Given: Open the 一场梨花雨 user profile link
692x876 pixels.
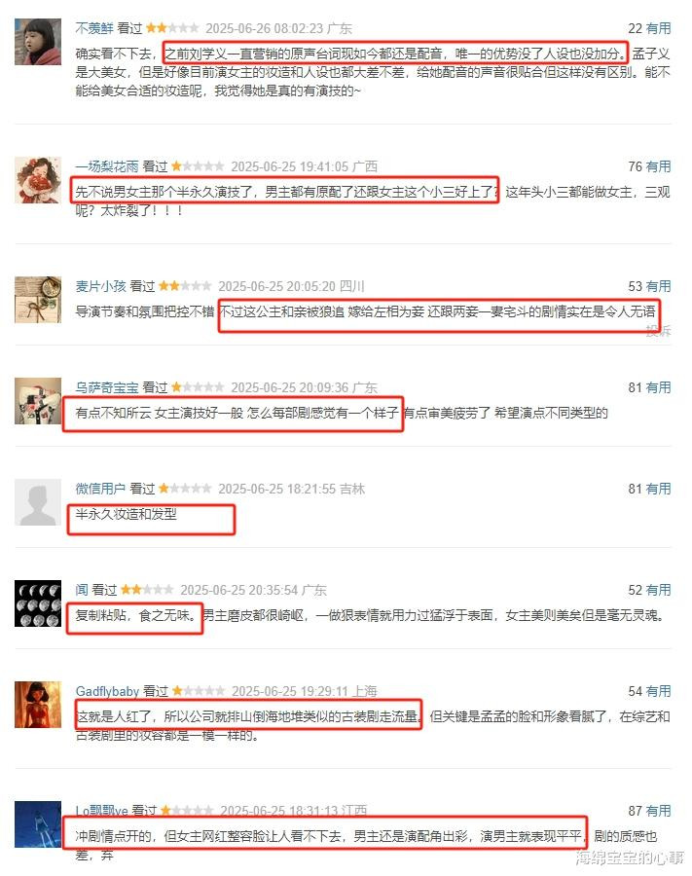Looking at the screenshot, I should coord(107,165).
